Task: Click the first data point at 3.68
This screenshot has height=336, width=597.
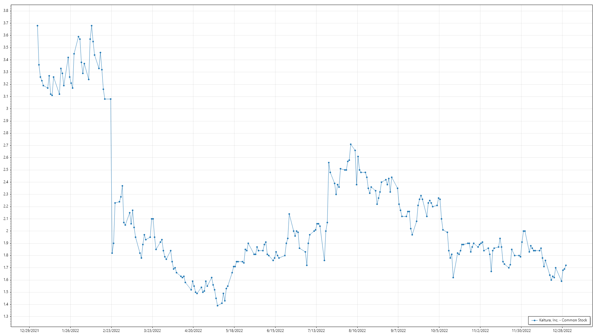Action: 37,26
